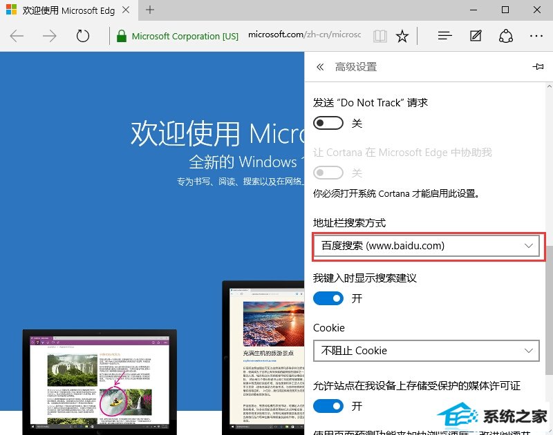Click the settings pane scrollbar thumb
This screenshot has height=435, width=553.
click(x=549, y=309)
